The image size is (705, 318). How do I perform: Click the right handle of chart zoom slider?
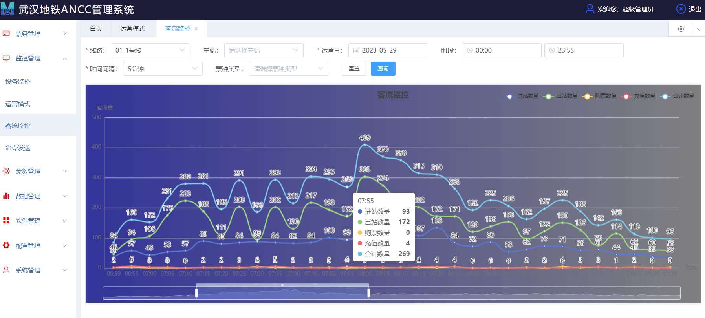click(x=369, y=293)
